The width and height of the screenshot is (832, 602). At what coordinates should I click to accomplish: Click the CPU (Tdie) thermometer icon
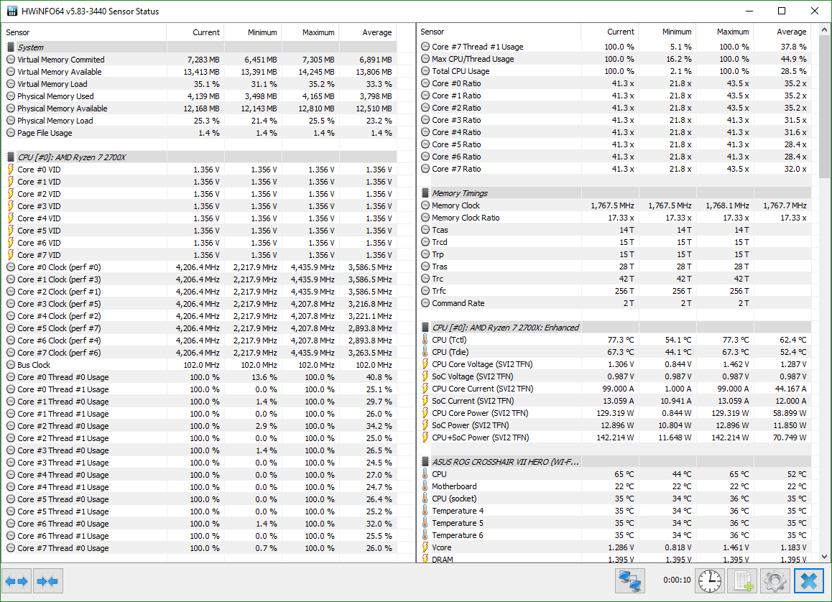click(425, 352)
